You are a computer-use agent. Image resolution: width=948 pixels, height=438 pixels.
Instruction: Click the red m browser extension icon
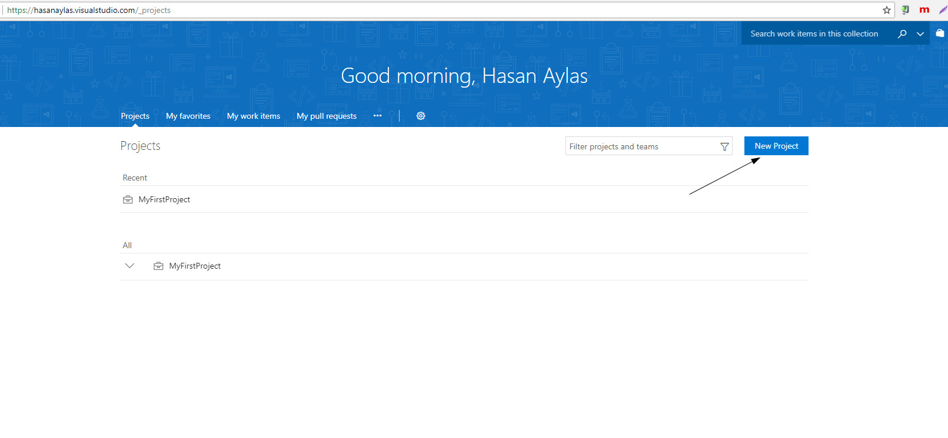point(924,10)
